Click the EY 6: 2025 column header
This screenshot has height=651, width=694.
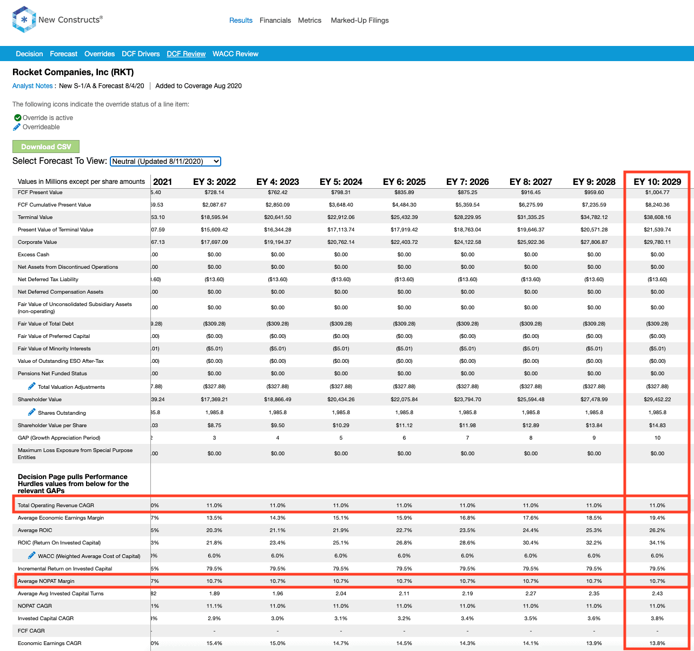click(x=404, y=182)
